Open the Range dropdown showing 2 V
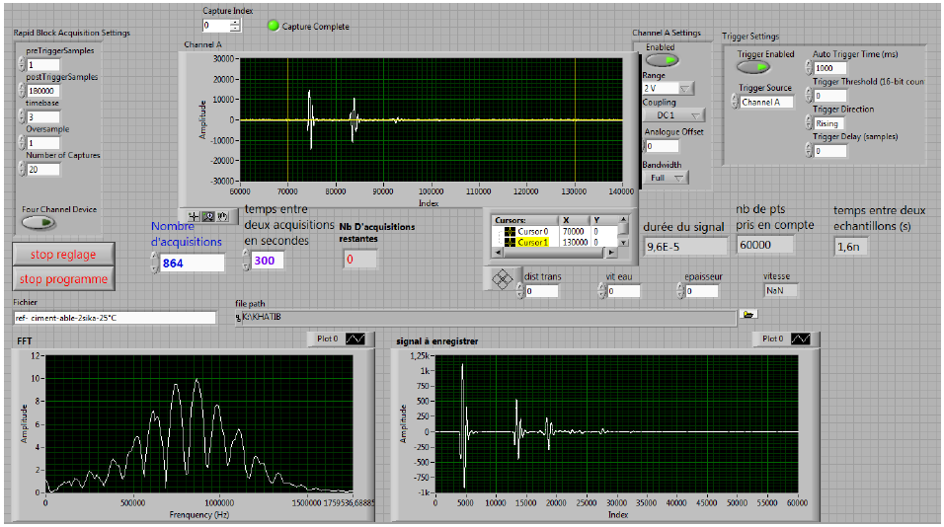The height and width of the screenshot is (527, 944). pyautogui.click(x=669, y=88)
